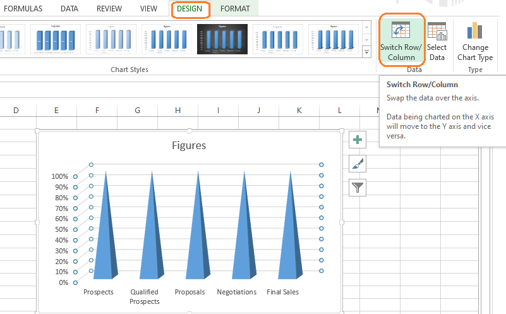
Task: Open the FORMULAS ribbon tab
Action: 23,9
